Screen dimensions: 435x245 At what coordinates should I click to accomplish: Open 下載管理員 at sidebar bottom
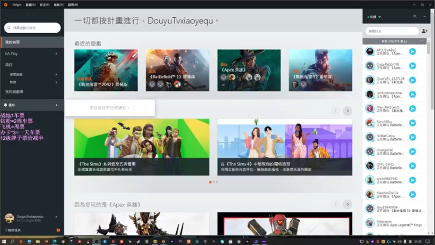[13, 230]
